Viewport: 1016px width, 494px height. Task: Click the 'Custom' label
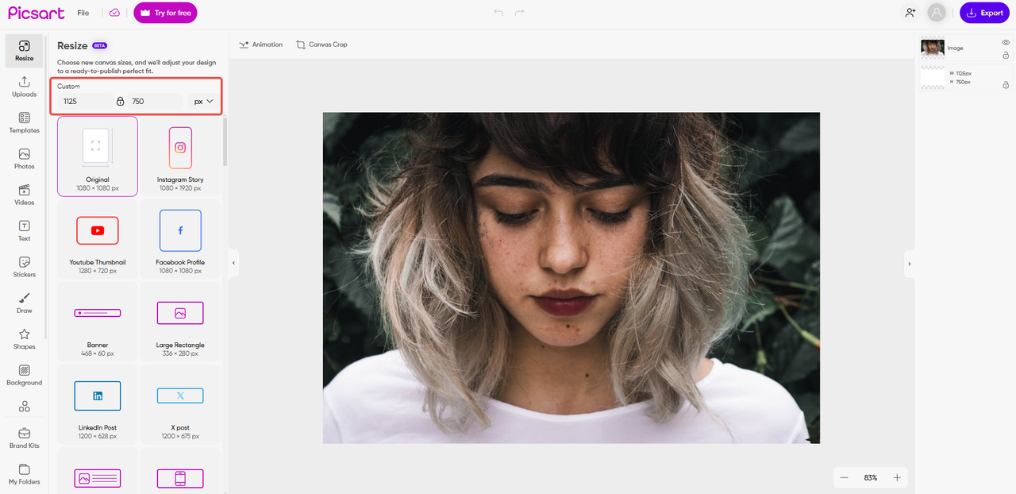click(68, 86)
